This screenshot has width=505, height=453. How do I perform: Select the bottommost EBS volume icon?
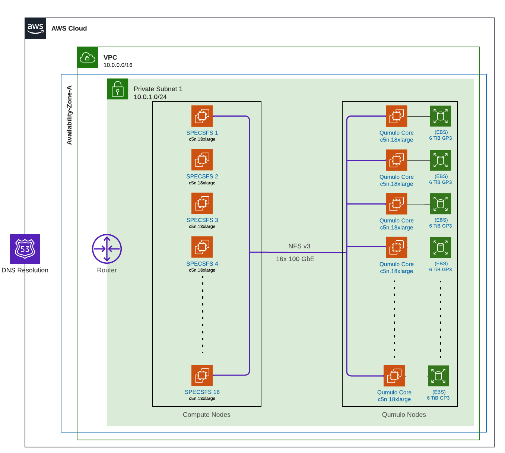pyautogui.click(x=438, y=376)
